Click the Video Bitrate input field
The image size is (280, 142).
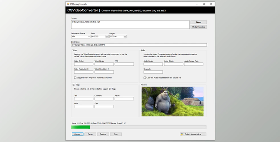pyautogui.click(x=104, y=64)
